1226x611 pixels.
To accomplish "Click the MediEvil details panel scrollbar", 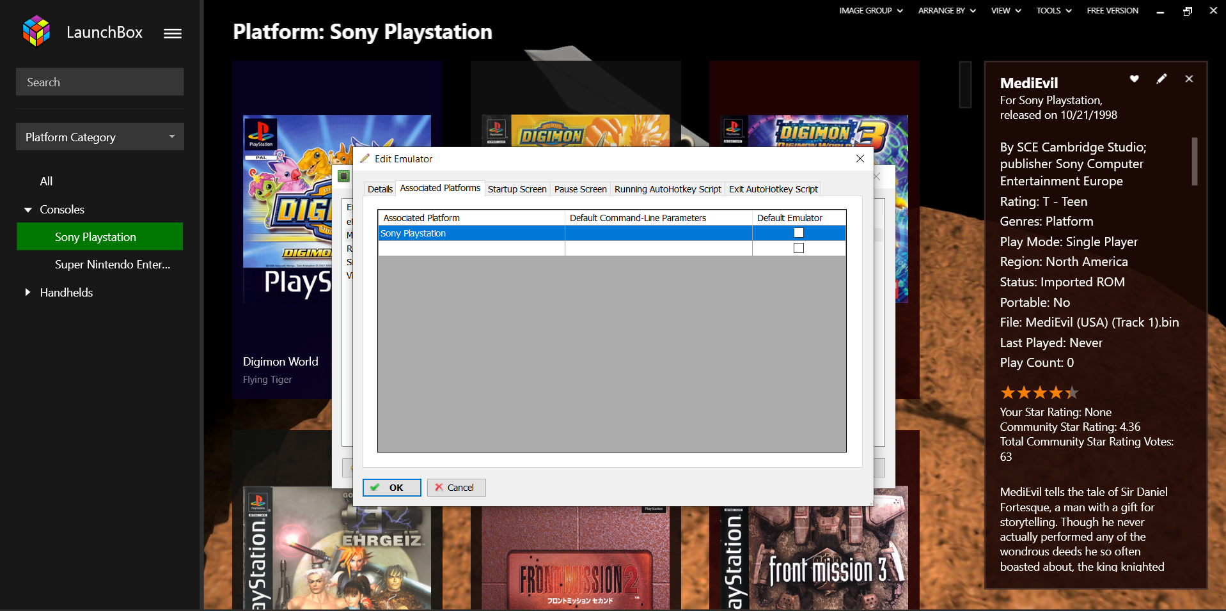I will click(x=1195, y=162).
